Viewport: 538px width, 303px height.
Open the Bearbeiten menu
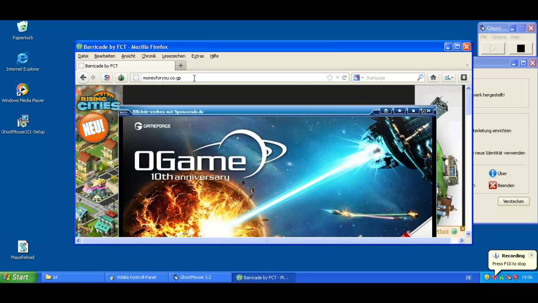[x=105, y=56]
